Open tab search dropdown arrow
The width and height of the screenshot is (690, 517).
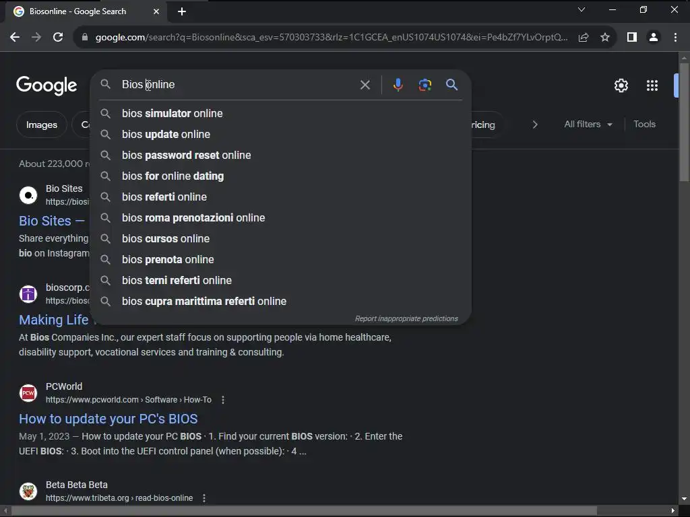point(582,9)
